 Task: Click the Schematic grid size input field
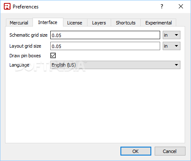point(105,35)
